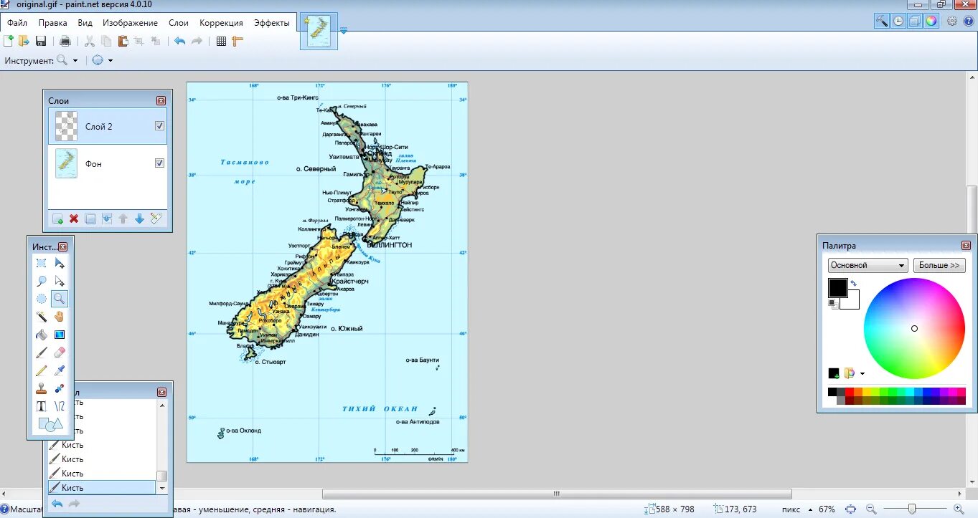Open the Файл menu
978x518 pixels.
point(17,23)
